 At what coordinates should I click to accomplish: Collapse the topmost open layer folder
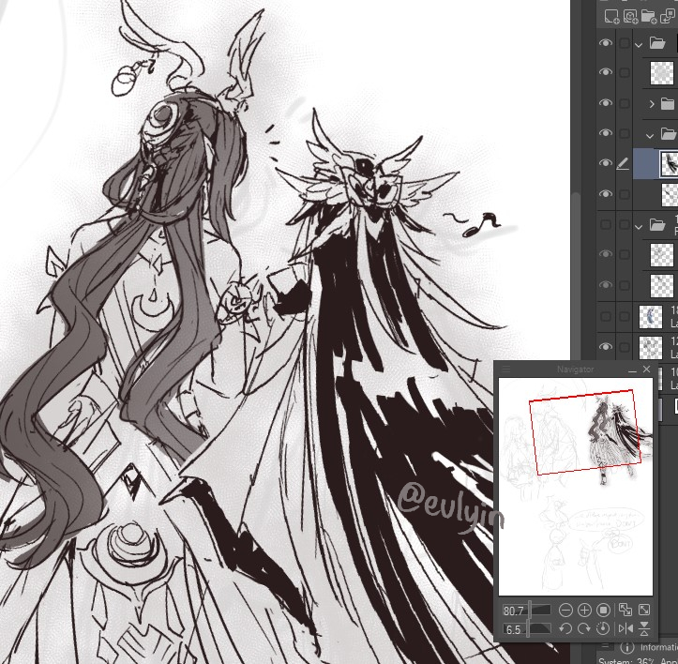point(639,43)
